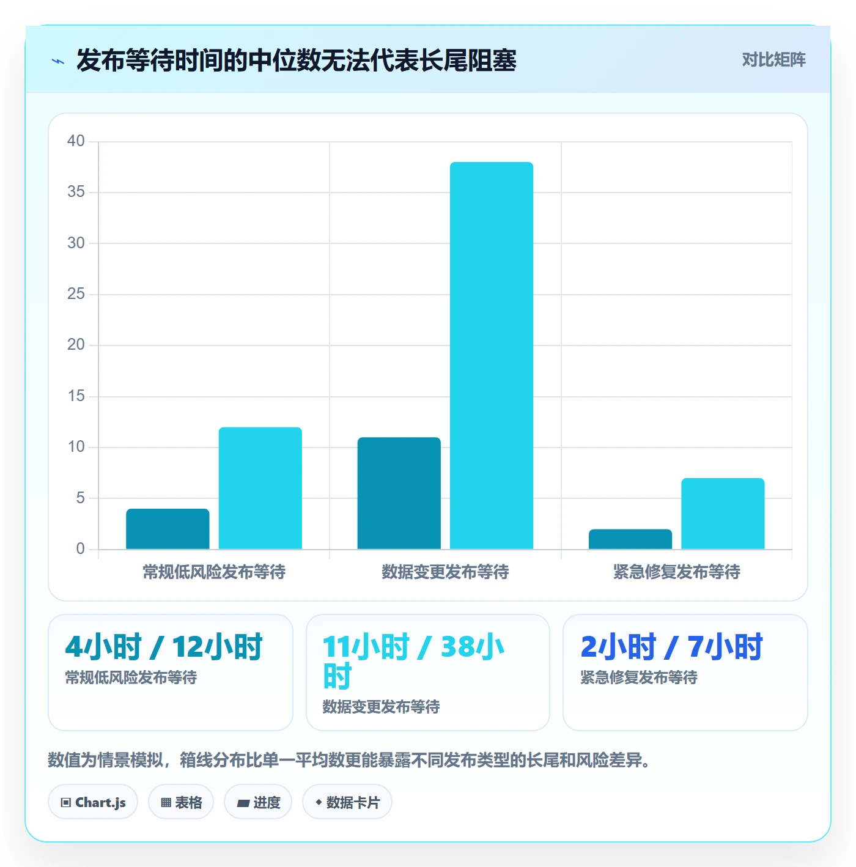856x867 pixels.
Task: Click the y-axis value 35
Action: click(x=76, y=192)
